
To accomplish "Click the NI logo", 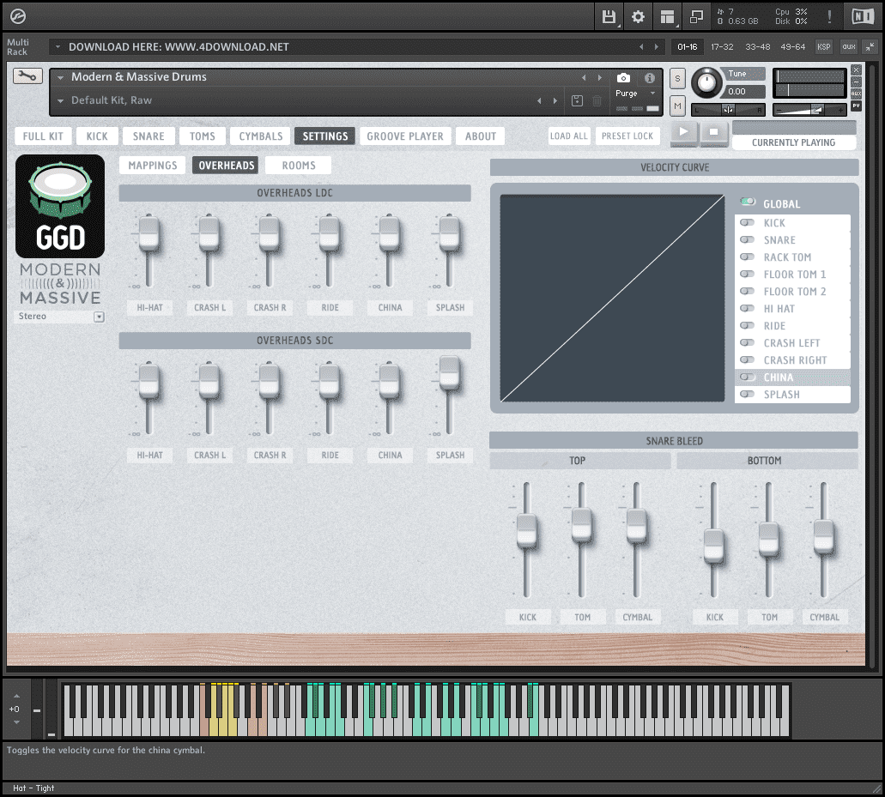I will click(x=863, y=17).
